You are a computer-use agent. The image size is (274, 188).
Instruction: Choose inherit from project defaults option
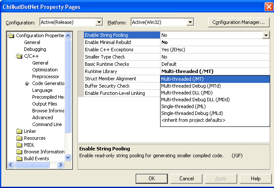(215, 120)
